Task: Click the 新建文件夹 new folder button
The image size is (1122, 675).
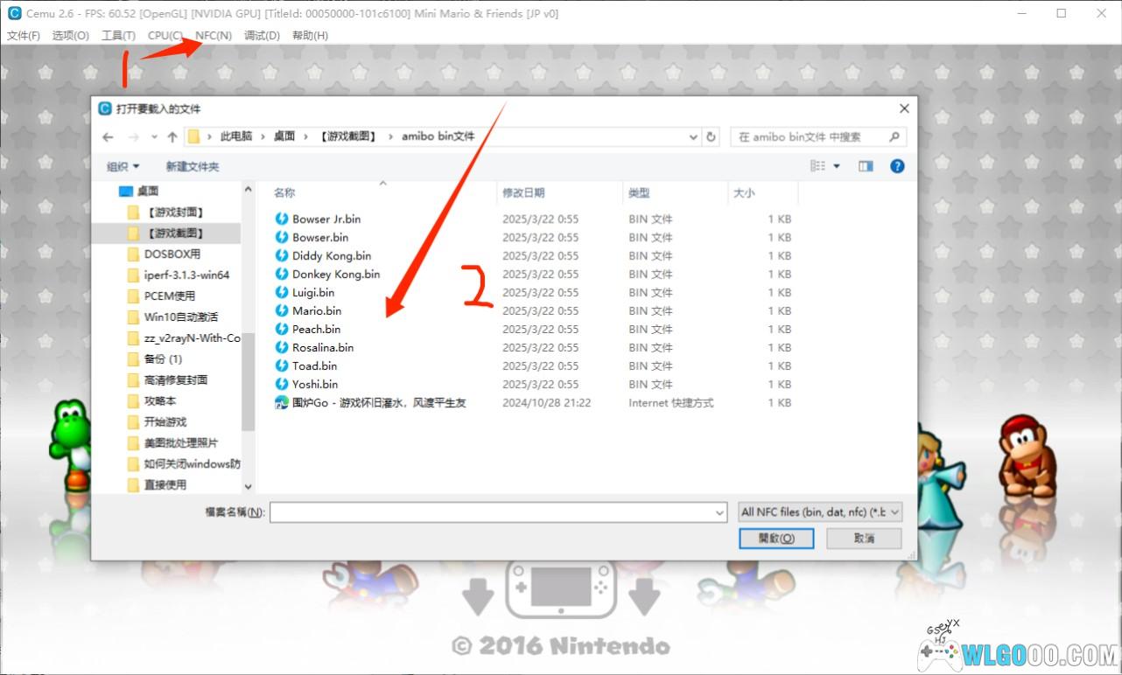Action: click(193, 166)
